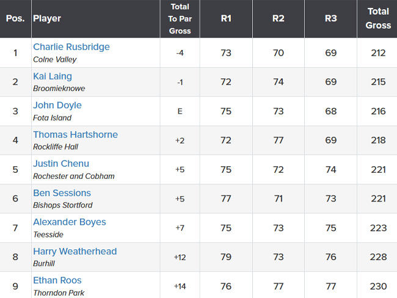Image resolution: width=397 pixels, height=298 pixels.
Task: Open Alexander Boyes' profile link
Action: point(69,222)
